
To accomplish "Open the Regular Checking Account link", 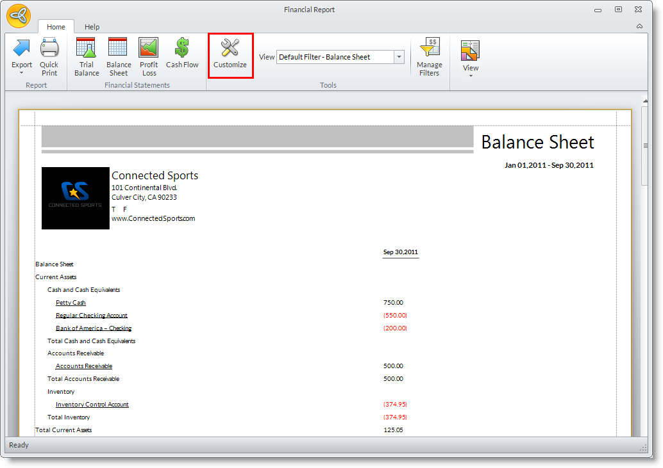I will [91, 316].
